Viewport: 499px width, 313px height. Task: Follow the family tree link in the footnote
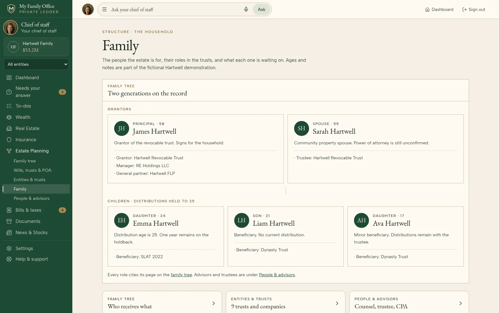click(181, 275)
